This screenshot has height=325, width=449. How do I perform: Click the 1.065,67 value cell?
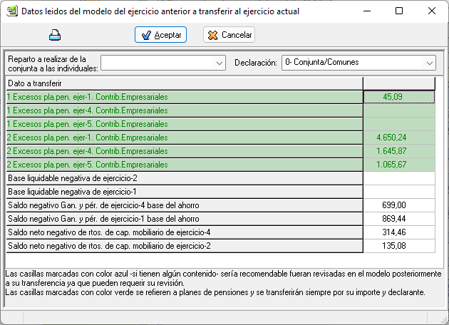[x=399, y=165]
